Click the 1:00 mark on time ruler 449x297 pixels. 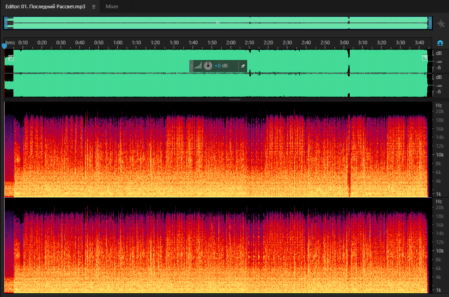(x=118, y=42)
